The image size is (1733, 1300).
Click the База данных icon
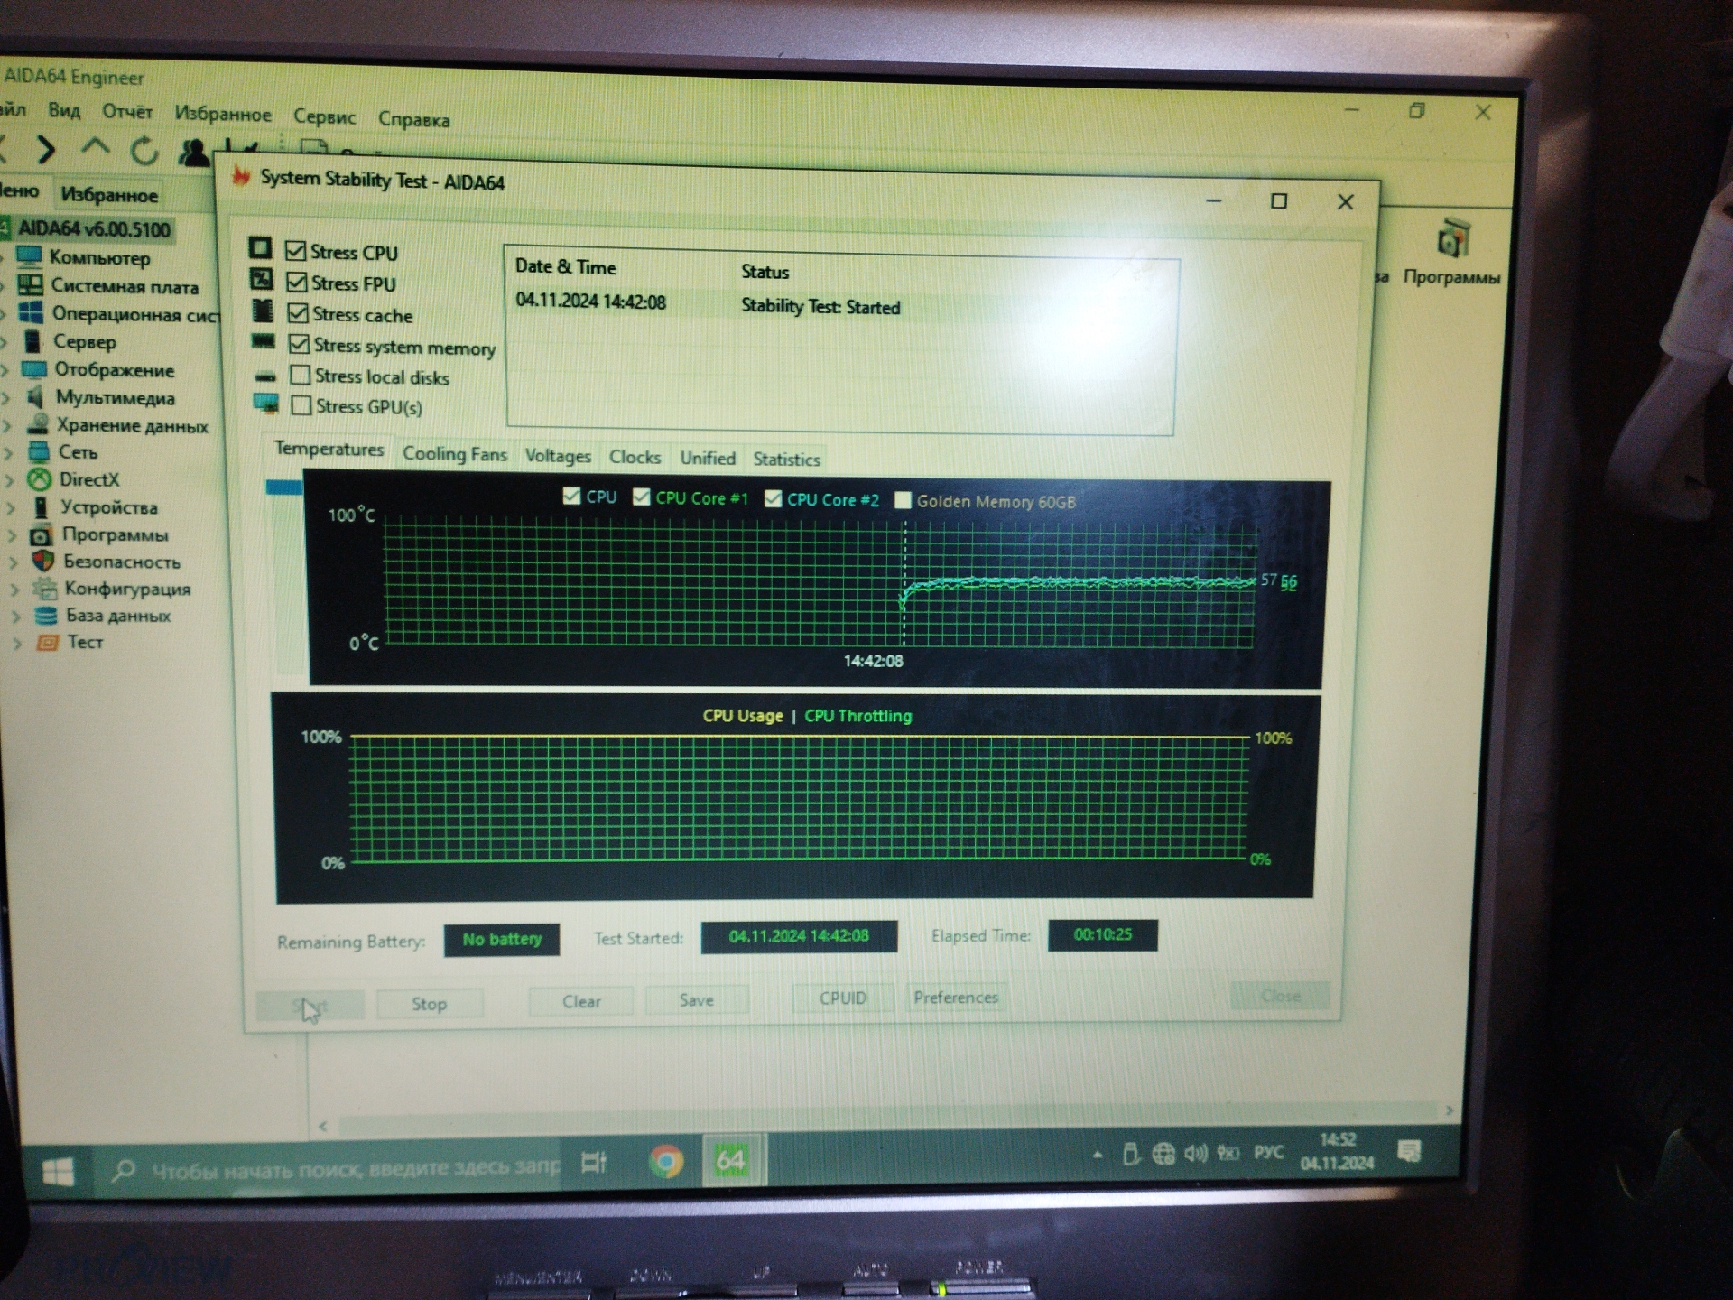pyautogui.click(x=45, y=616)
